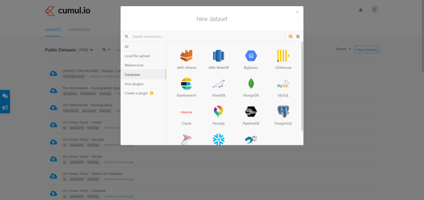Open notifications bell

point(361,10)
